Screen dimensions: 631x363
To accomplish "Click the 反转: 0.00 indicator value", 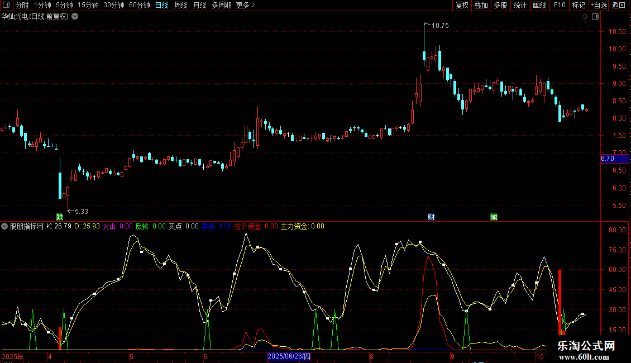I will [x=151, y=226].
